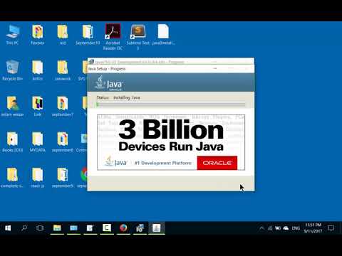Select the Sublime Text 3 shortcut
342x256 pixels.
point(138,37)
